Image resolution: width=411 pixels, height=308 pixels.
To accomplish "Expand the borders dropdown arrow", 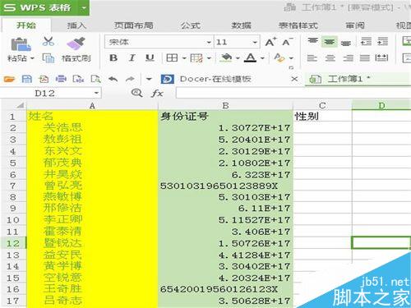I will pos(184,58).
